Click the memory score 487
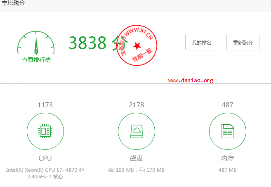 click(228, 105)
